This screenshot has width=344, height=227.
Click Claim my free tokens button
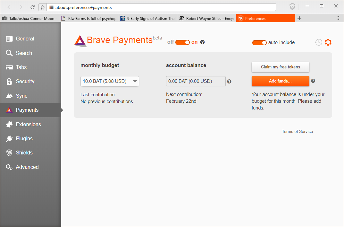(281, 67)
